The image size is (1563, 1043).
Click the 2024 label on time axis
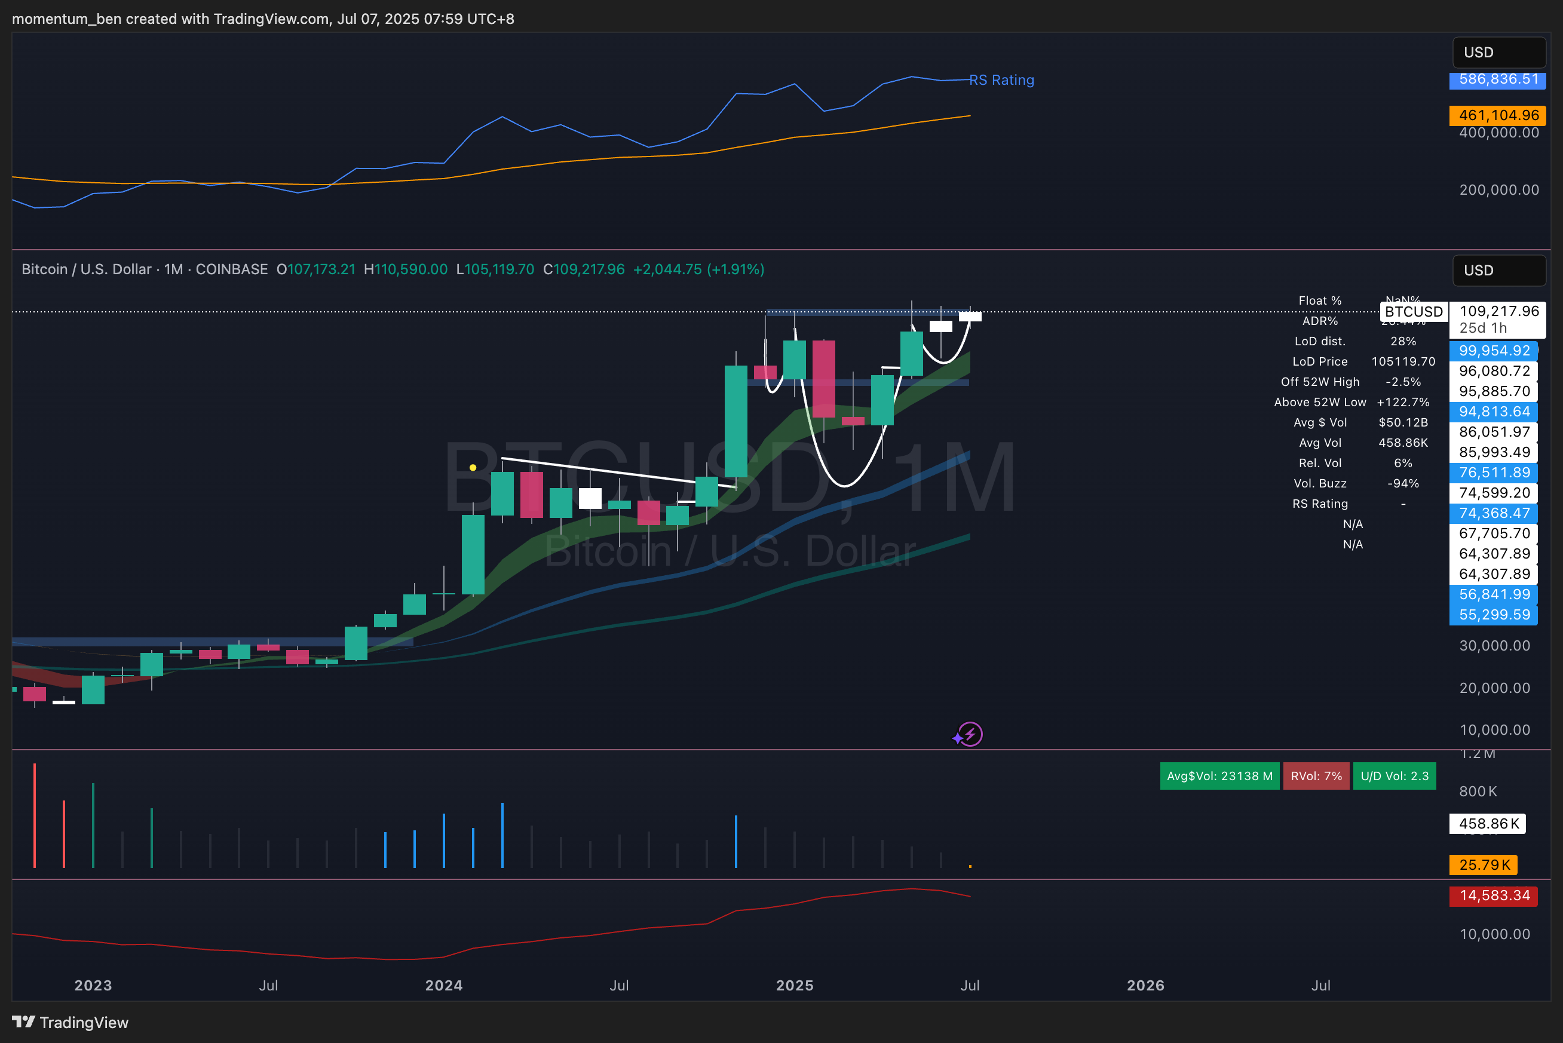[x=443, y=985]
